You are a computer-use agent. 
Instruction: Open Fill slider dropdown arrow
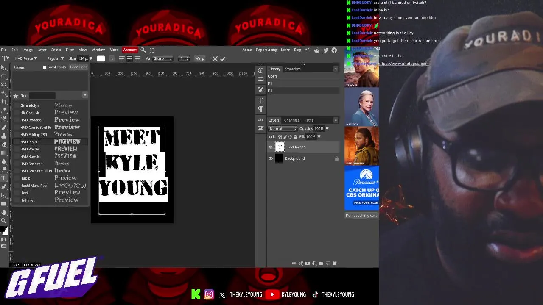pos(319,137)
